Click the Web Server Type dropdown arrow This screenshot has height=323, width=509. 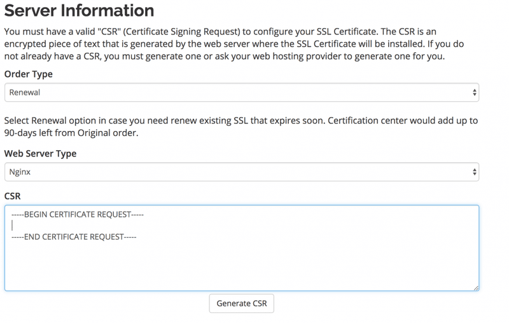pos(475,171)
